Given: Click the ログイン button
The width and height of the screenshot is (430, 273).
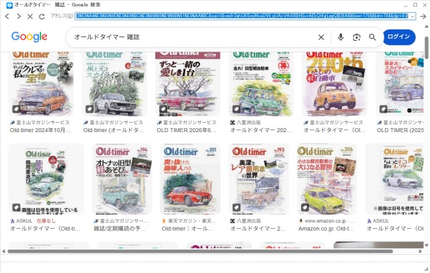Looking at the screenshot, I should click(x=399, y=37).
